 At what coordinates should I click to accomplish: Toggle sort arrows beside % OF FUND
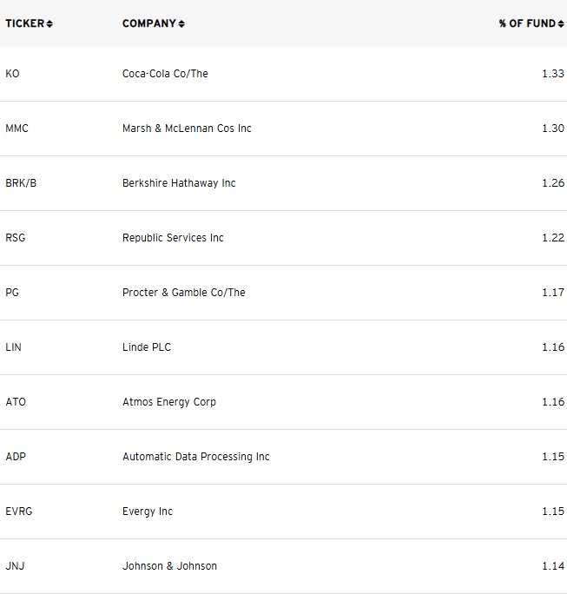coord(561,23)
